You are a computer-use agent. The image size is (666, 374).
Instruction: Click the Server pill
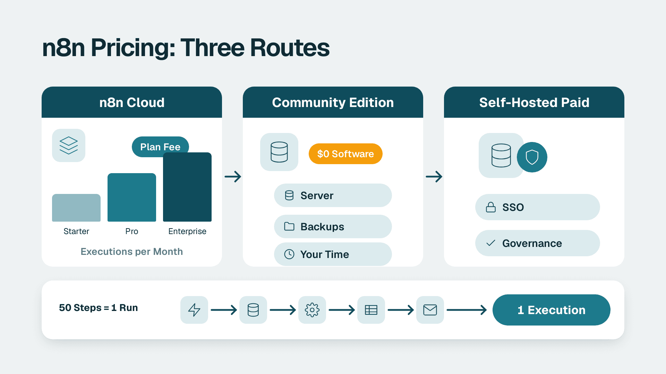[x=333, y=195]
